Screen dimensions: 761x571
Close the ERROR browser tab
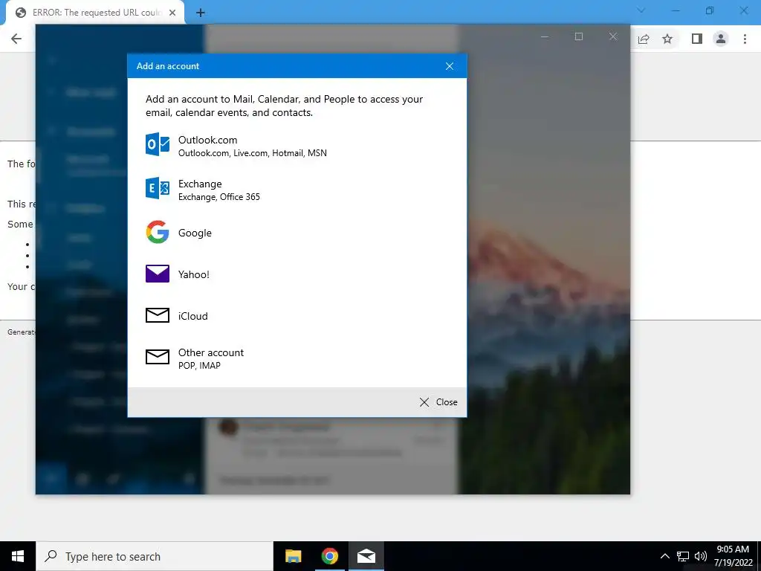[172, 13]
